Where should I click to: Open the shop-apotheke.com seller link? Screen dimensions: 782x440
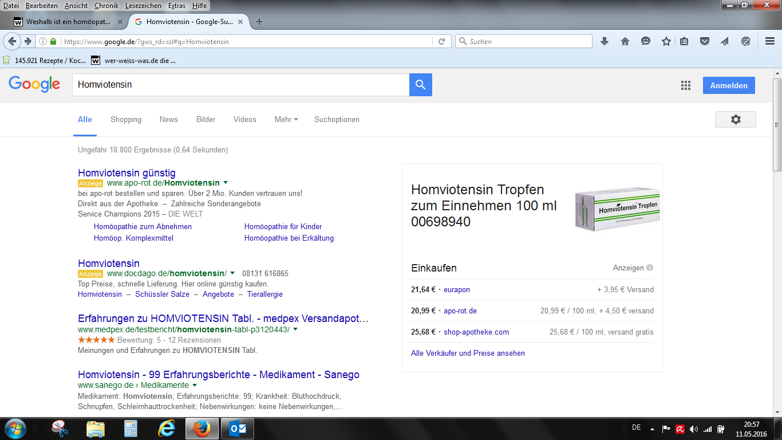pos(476,332)
